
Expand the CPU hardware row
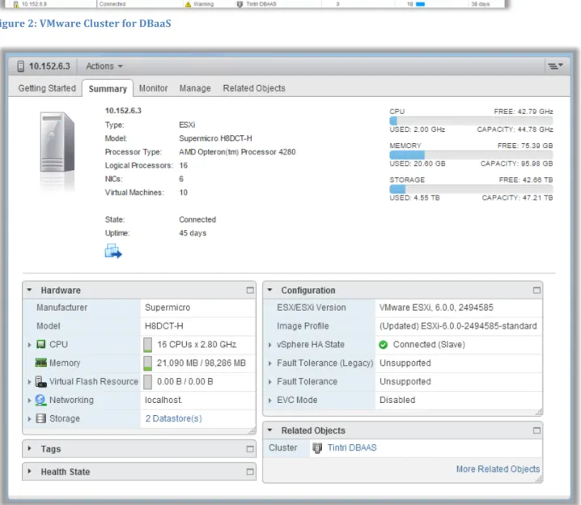29,345
